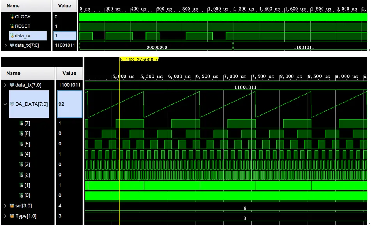371x226 pixels.
Task: Click the DA_DATA[7:0] bus icon
Action: (12, 104)
